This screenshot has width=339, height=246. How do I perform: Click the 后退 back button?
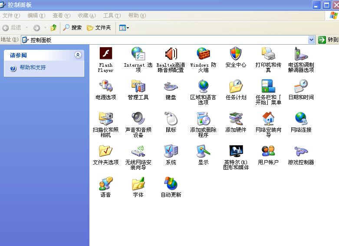(x=12, y=28)
